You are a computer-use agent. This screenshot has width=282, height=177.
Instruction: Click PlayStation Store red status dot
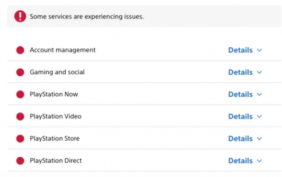tap(20, 138)
